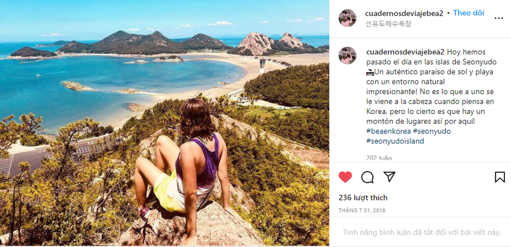The width and height of the screenshot is (511, 247).
Task: Open comments with speech bubble icon
Action: pyautogui.click(x=367, y=177)
